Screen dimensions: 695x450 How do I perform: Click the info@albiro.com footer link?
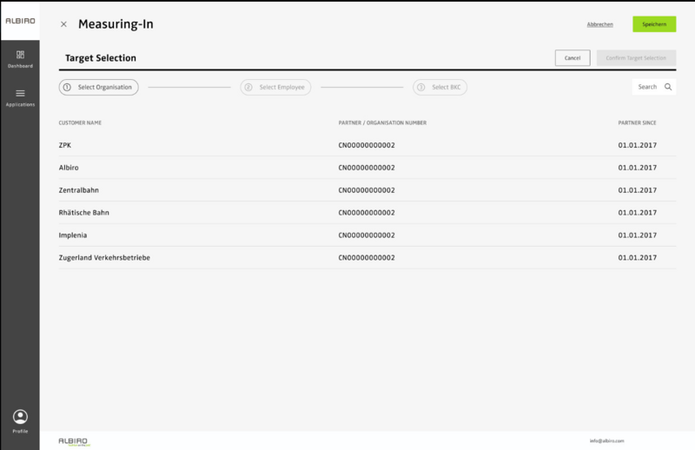coord(606,440)
